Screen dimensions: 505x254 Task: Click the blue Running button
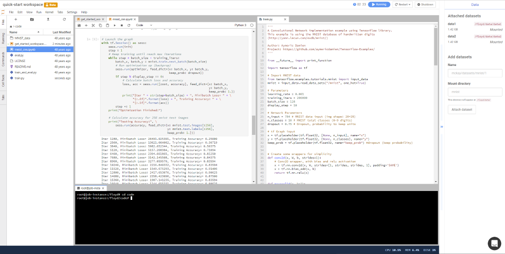pyautogui.click(x=379, y=4)
